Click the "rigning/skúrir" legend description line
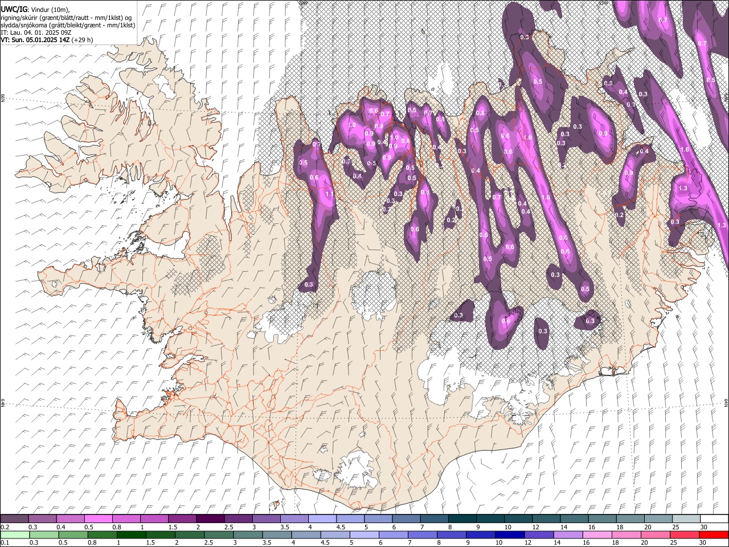 66,17
